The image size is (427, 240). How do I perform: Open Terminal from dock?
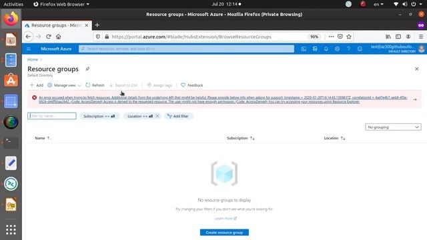pos(11,142)
